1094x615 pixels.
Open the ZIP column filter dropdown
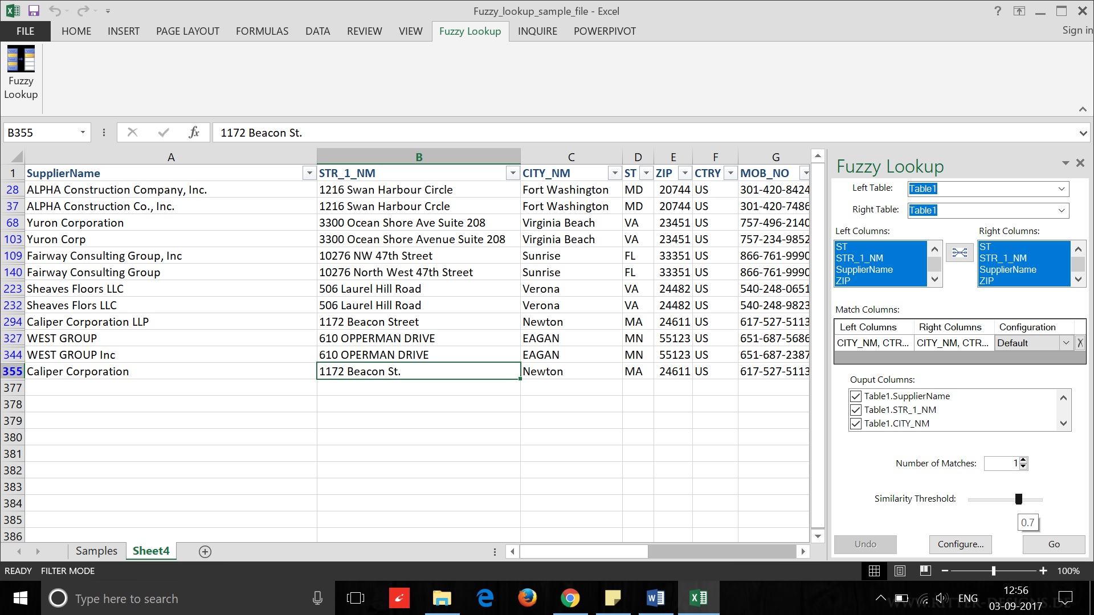click(x=685, y=173)
